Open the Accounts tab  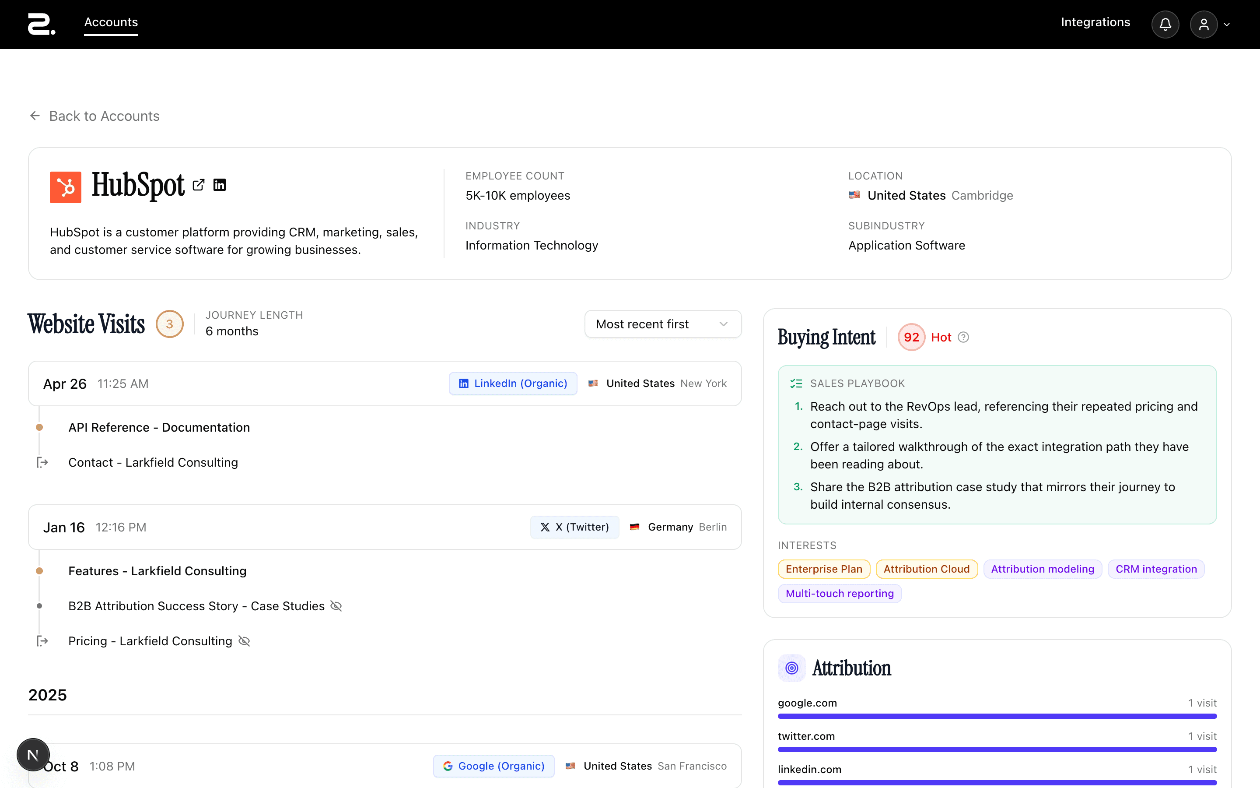pos(111,22)
